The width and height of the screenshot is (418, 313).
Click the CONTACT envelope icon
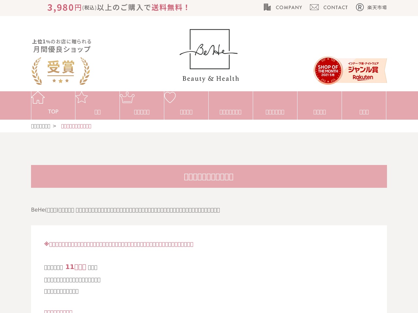(314, 7)
